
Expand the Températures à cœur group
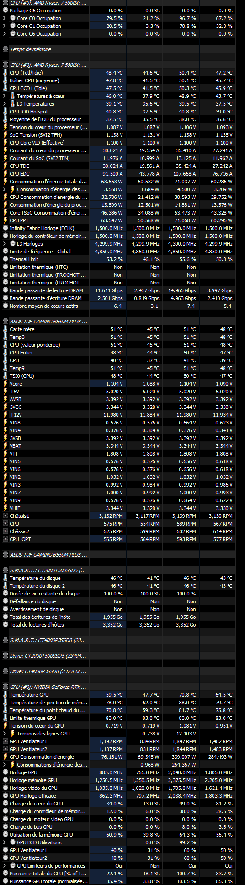pyautogui.click(x=5, y=96)
